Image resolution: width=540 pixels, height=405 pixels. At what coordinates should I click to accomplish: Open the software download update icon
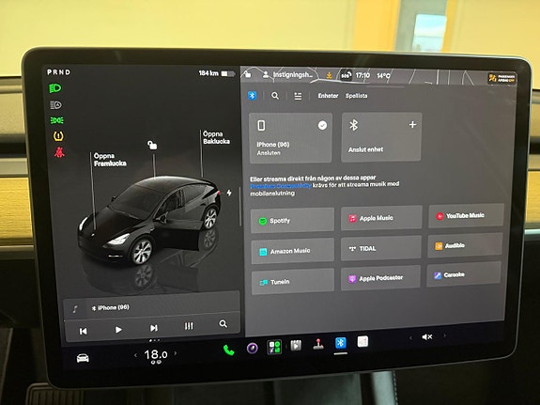pos(330,75)
